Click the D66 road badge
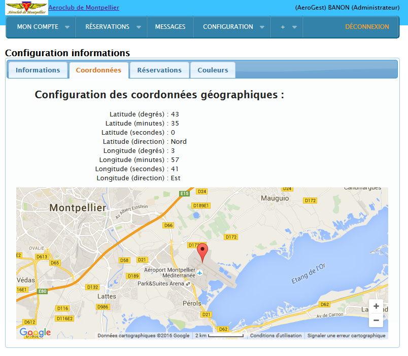This screenshot has height=356, width=408. point(168,225)
